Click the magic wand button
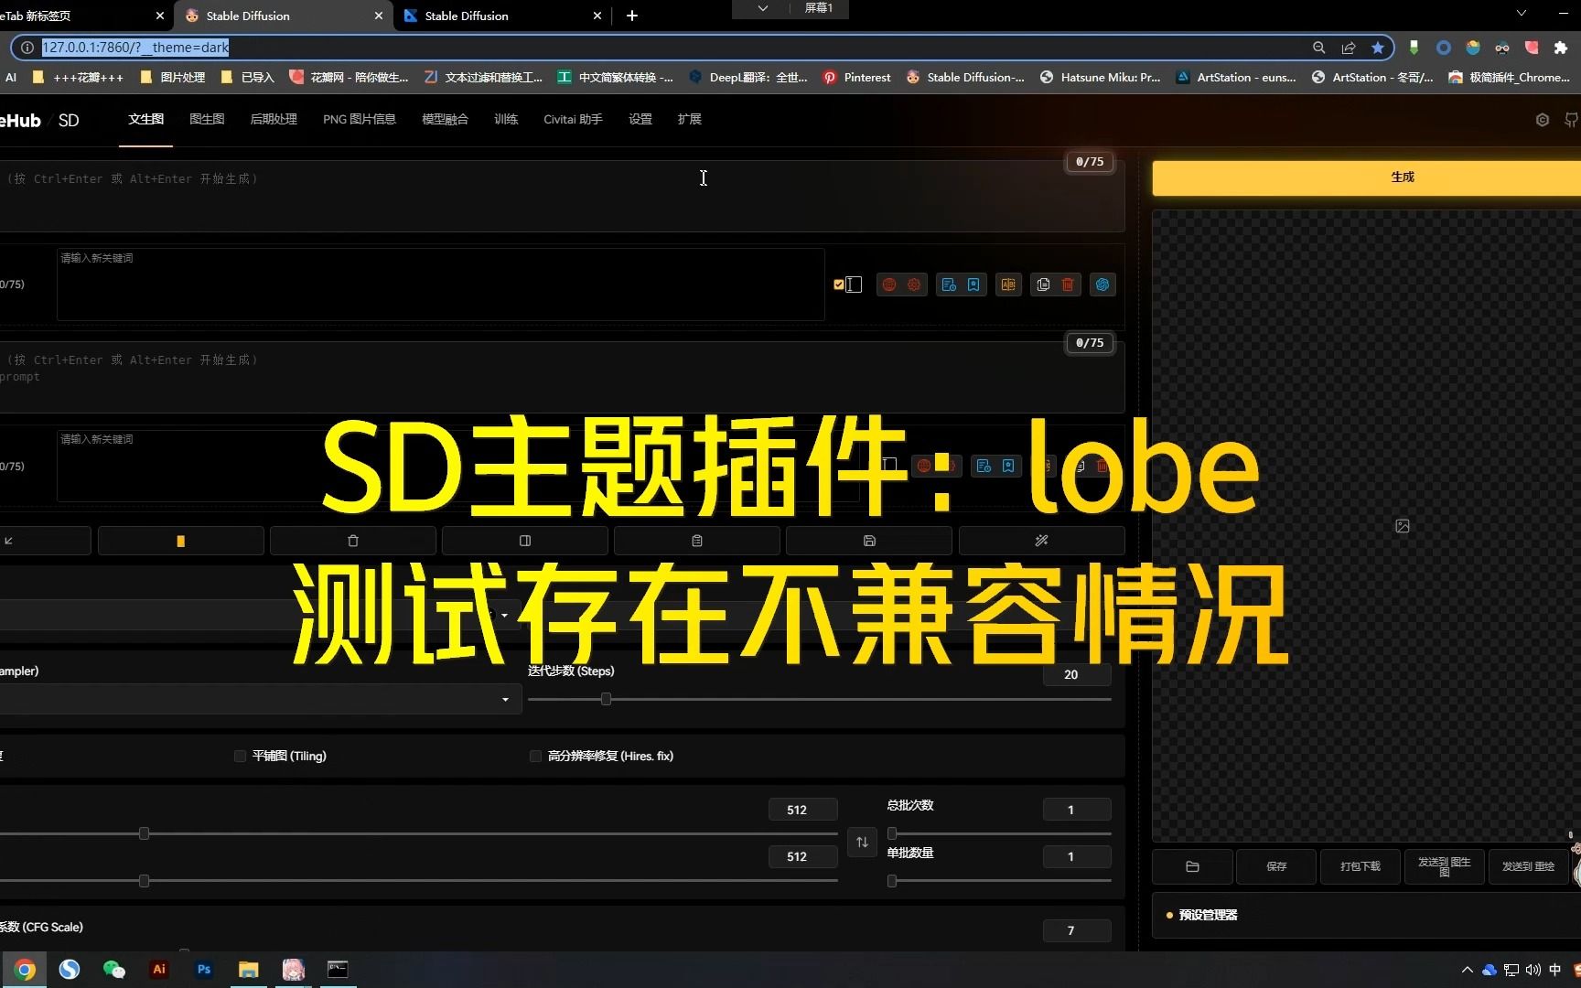This screenshot has height=988, width=1581. (x=1041, y=541)
